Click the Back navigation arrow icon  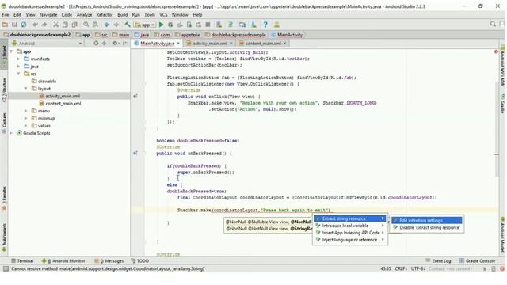107,25
